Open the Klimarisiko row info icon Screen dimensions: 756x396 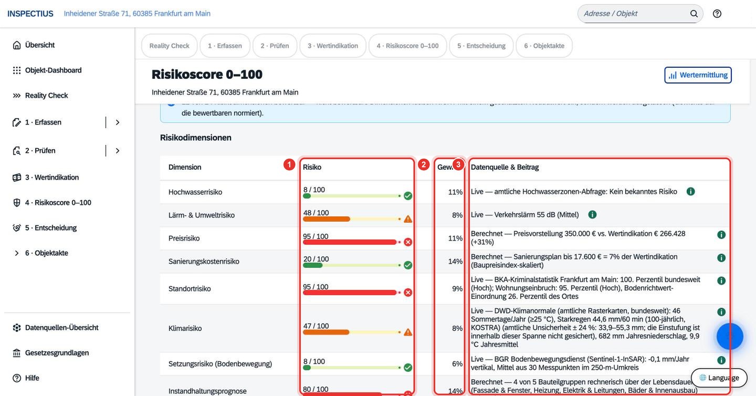pyautogui.click(x=721, y=312)
